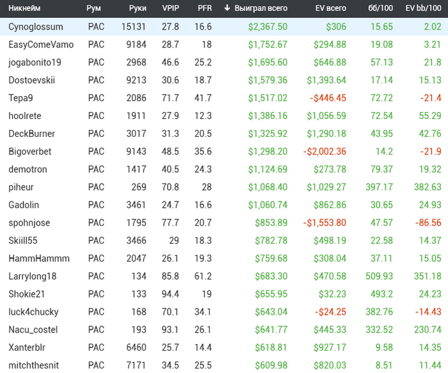Click the 397.17 bb/100 value
This screenshot has height=373, width=448.
tap(379, 187)
